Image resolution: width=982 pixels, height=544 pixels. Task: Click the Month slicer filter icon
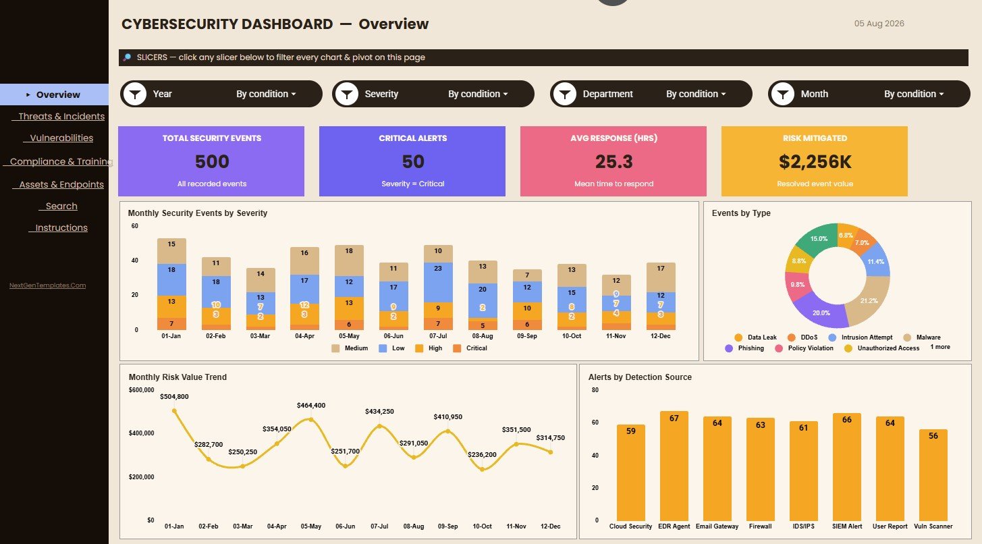(783, 94)
